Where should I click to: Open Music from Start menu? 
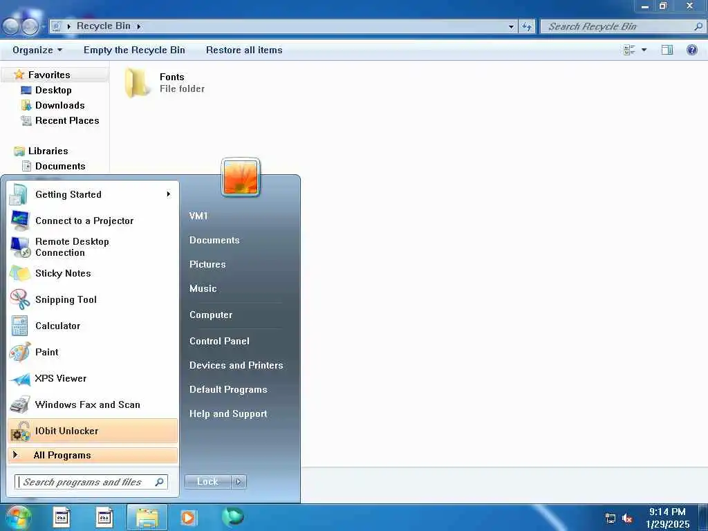[203, 288]
